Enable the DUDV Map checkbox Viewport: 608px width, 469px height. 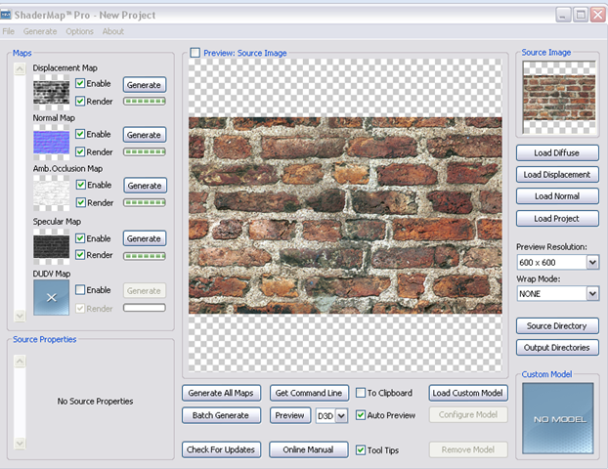[x=80, y=290]
